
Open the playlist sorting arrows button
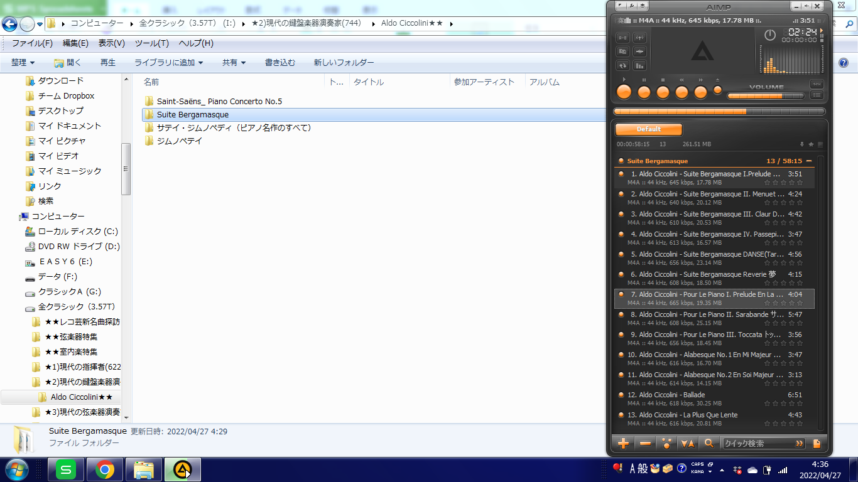[688, 444]
